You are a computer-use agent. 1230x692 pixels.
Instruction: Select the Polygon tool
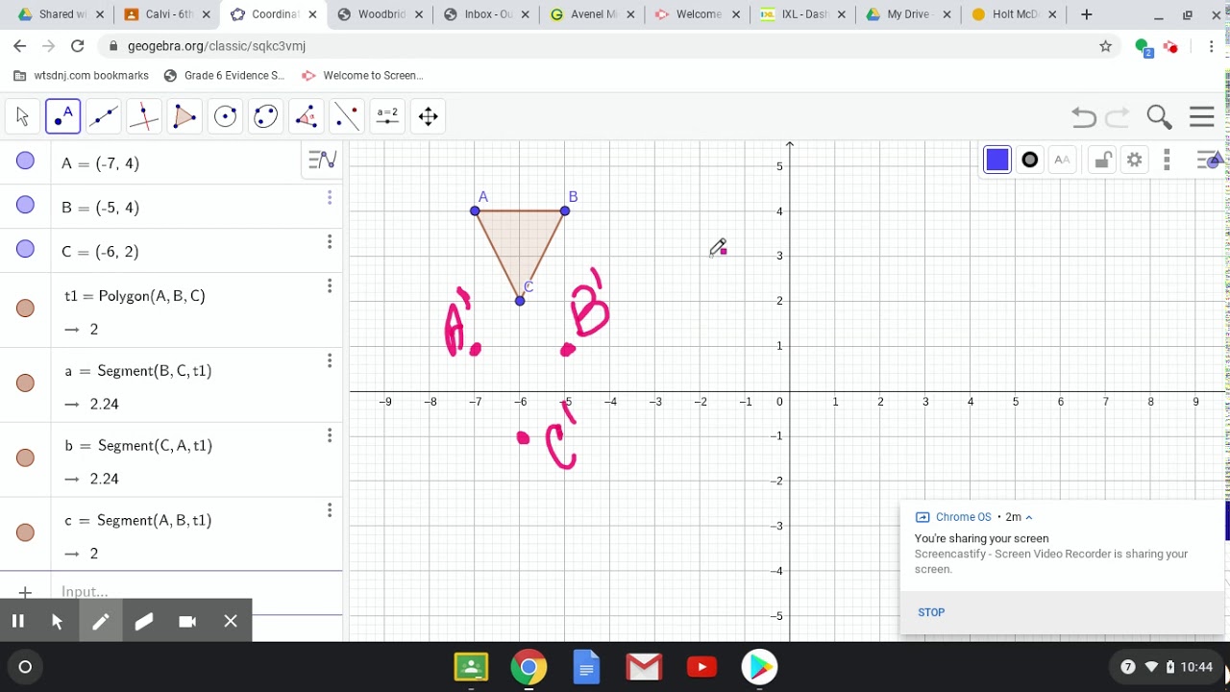pyautogui.click(x=184, y=116)
